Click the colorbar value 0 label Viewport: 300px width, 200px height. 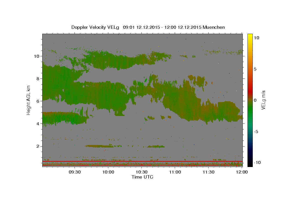255,100
